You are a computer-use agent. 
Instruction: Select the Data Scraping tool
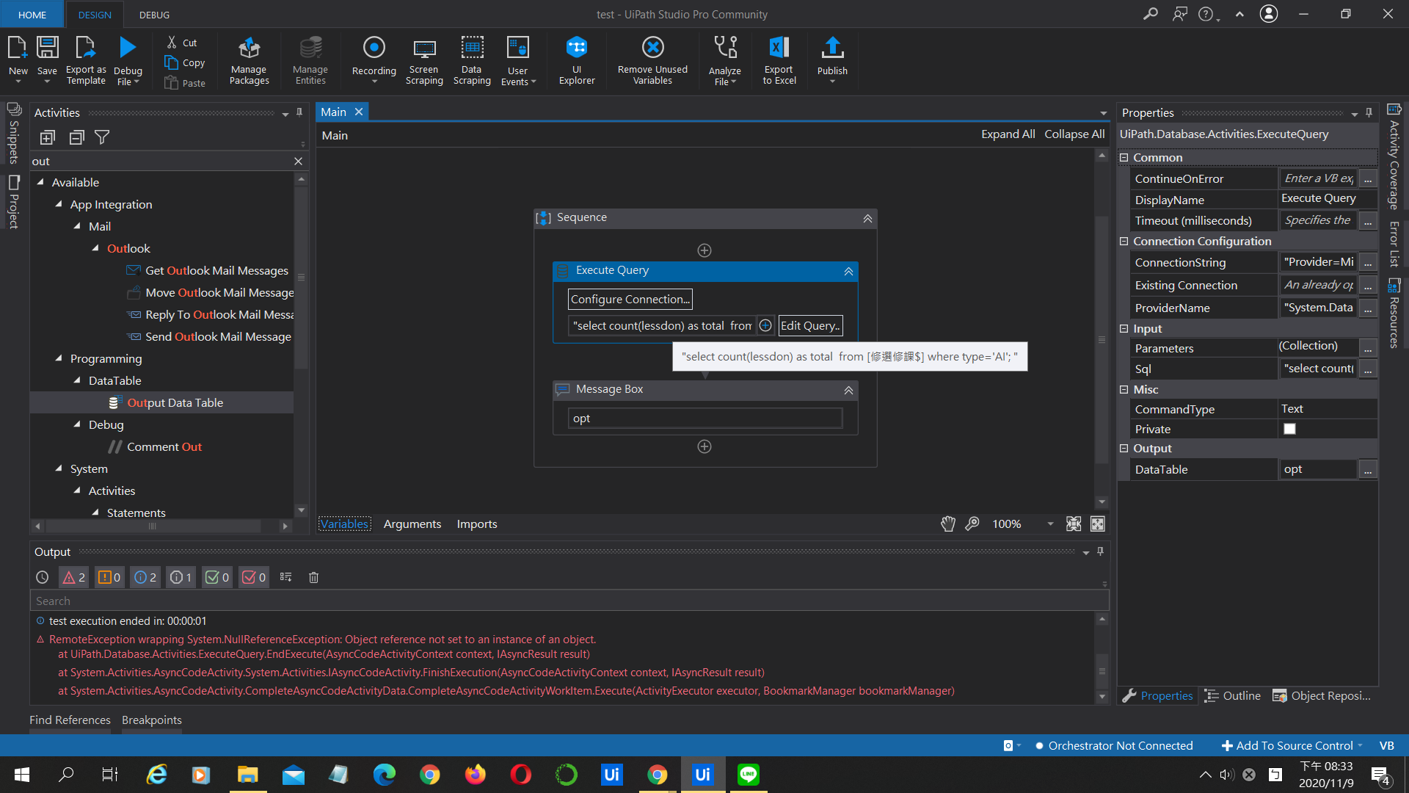(x=472, y=60)
